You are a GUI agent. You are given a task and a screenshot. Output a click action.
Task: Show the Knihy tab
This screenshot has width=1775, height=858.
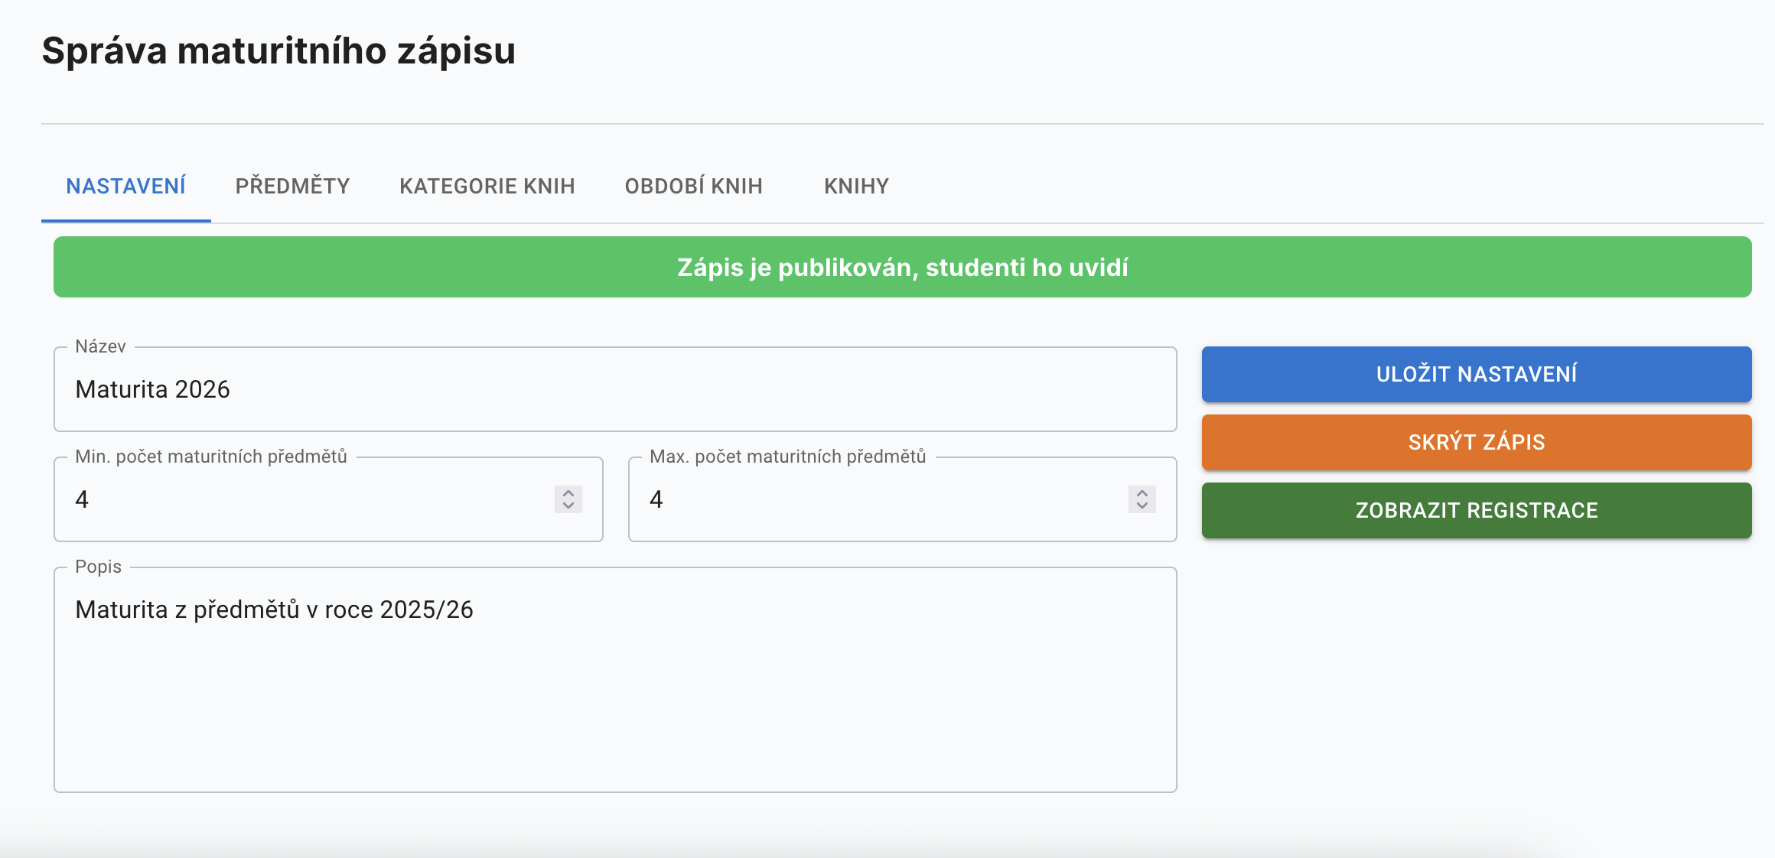point(856,187)
